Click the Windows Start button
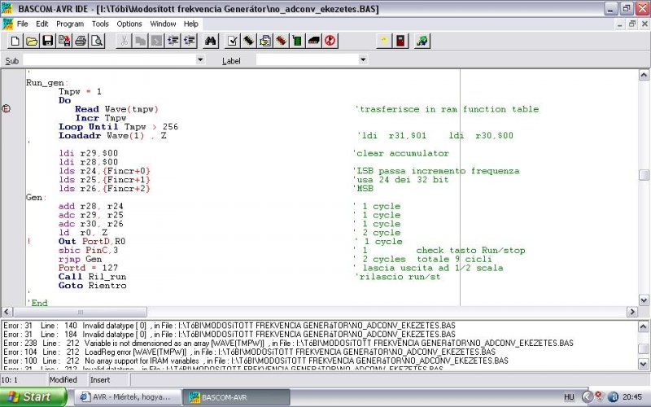This screenshot has width=651, height=407. click(x=33, y=397)
